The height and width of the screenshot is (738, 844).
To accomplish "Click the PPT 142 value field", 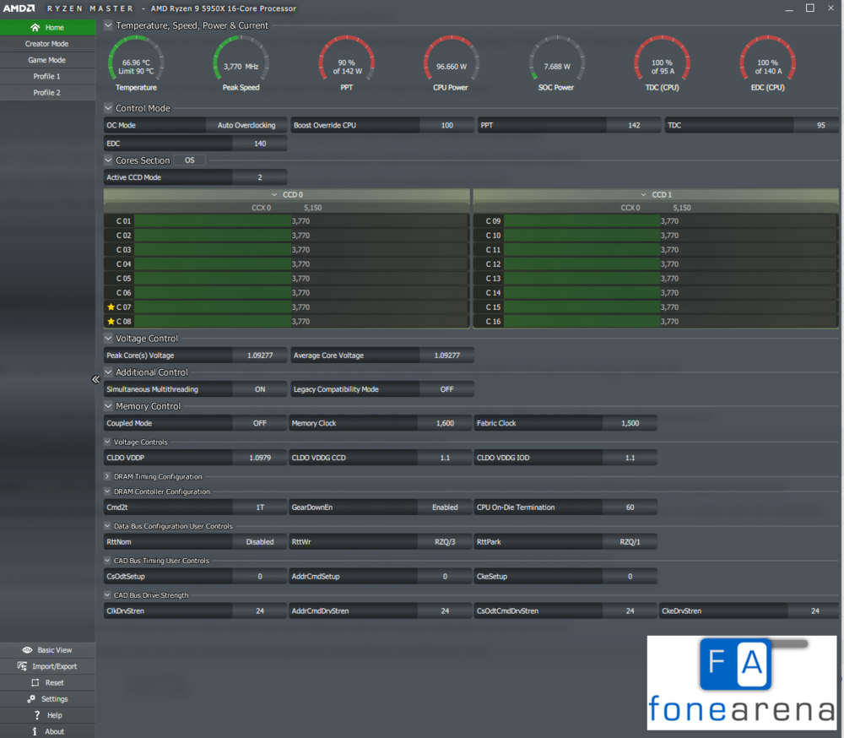I will [x=634, y=125].
